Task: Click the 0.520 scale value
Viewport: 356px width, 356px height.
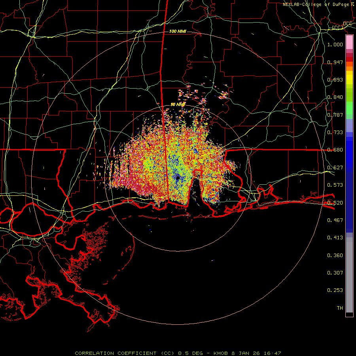Action: click(x=335, y=203)
